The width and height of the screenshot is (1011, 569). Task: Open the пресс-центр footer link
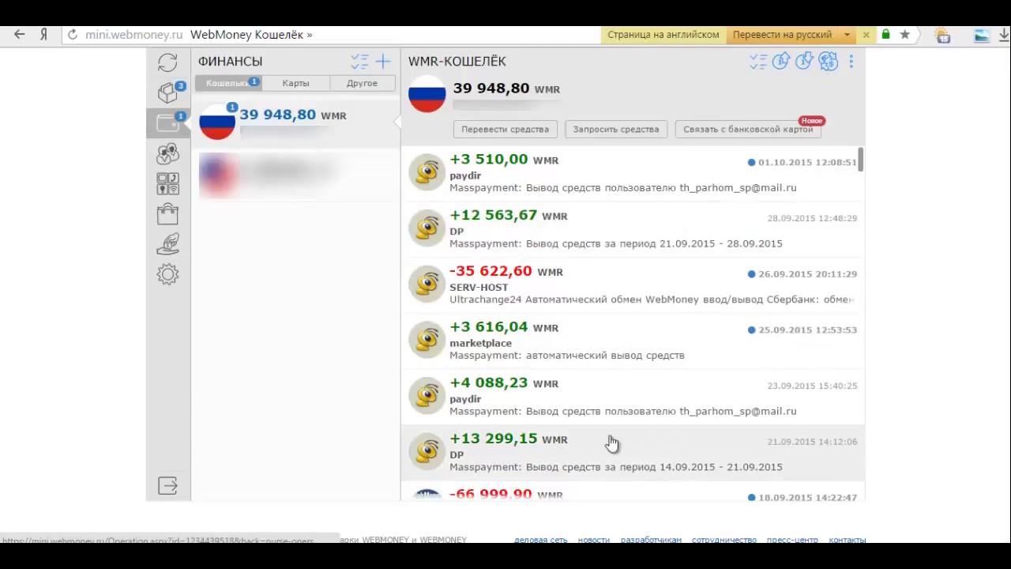point(792,540)
